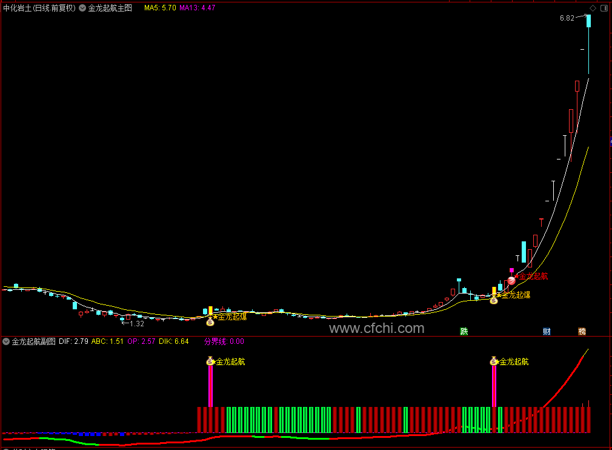Click the first money bag in the sub-chart
612x450 pixels.
click(210, 361)
